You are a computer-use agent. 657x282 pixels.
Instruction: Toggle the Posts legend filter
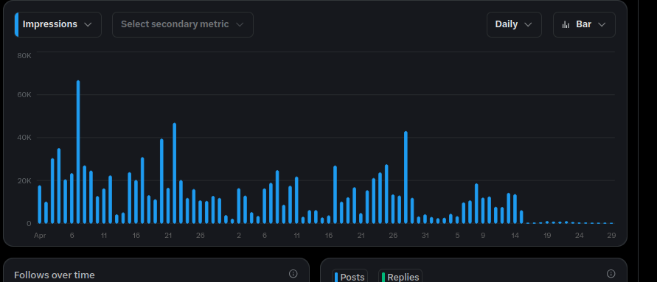click(x=350, y=277)
